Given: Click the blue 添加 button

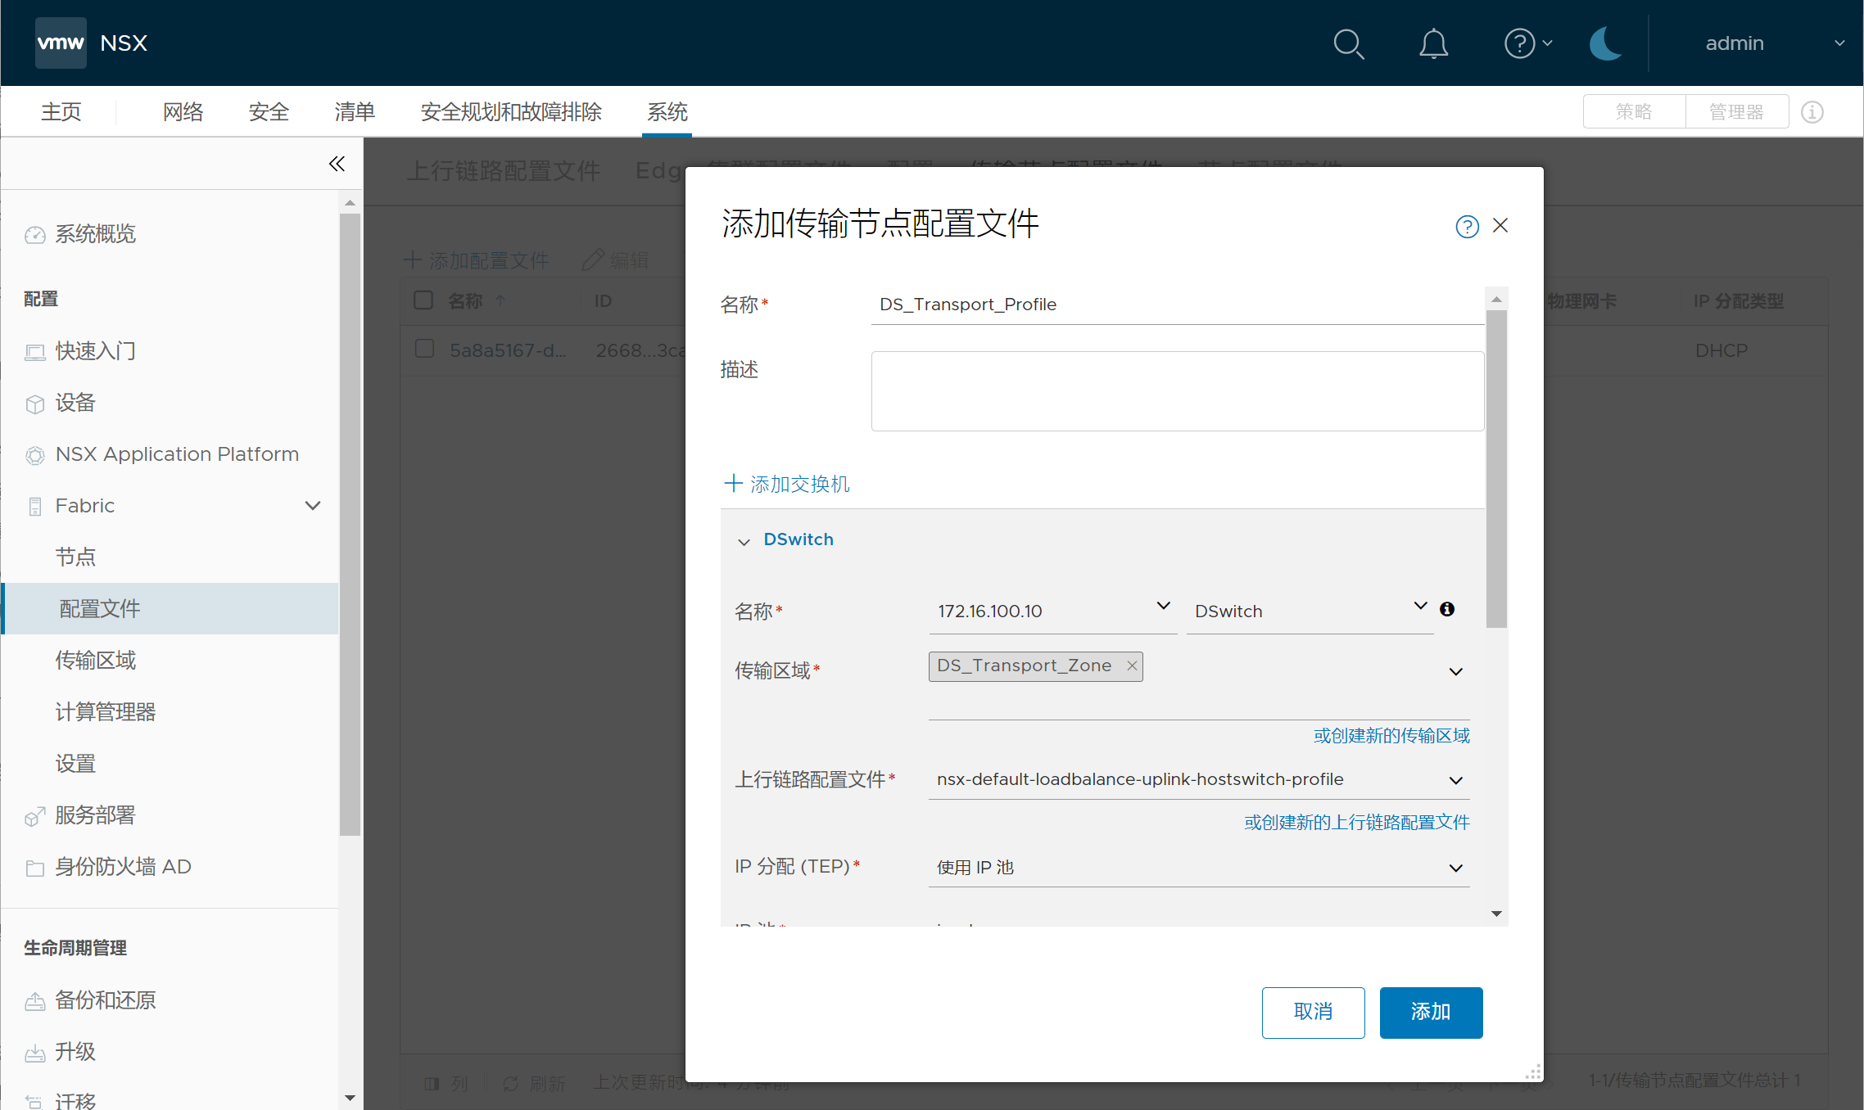Looking at the screenshot, I should [1430, 1012].
